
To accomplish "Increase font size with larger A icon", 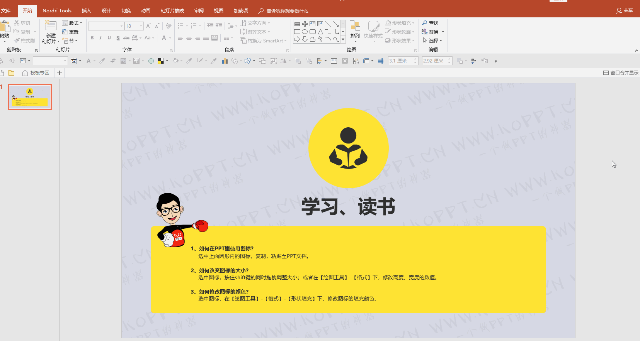I will (148, 26).
